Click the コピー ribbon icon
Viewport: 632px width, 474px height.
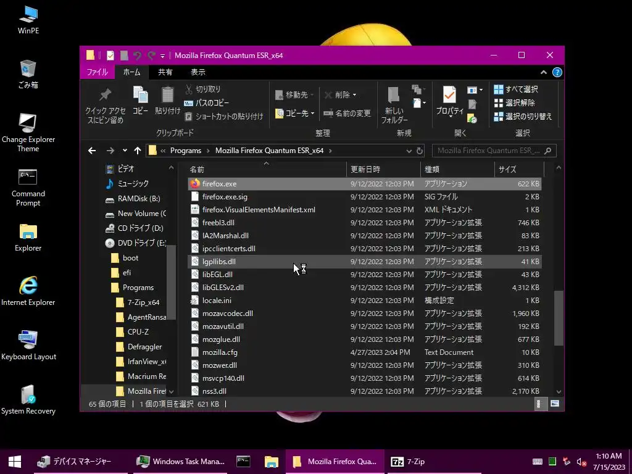click(x=140, y=95)
